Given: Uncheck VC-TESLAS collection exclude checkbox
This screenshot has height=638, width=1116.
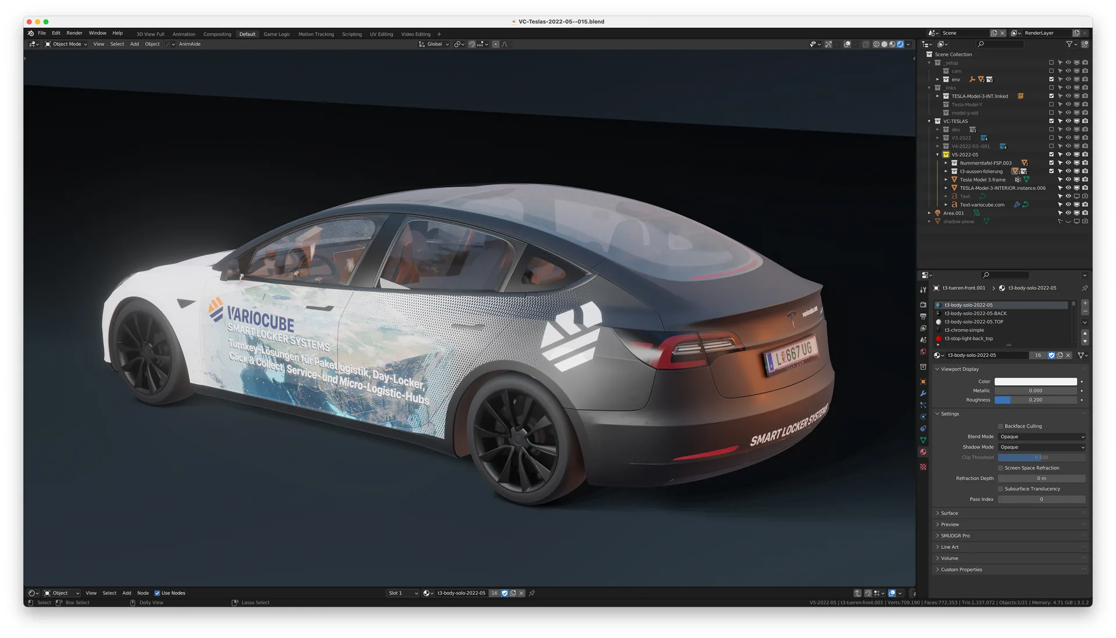Looking at the screenshot, I should 1051,121.
